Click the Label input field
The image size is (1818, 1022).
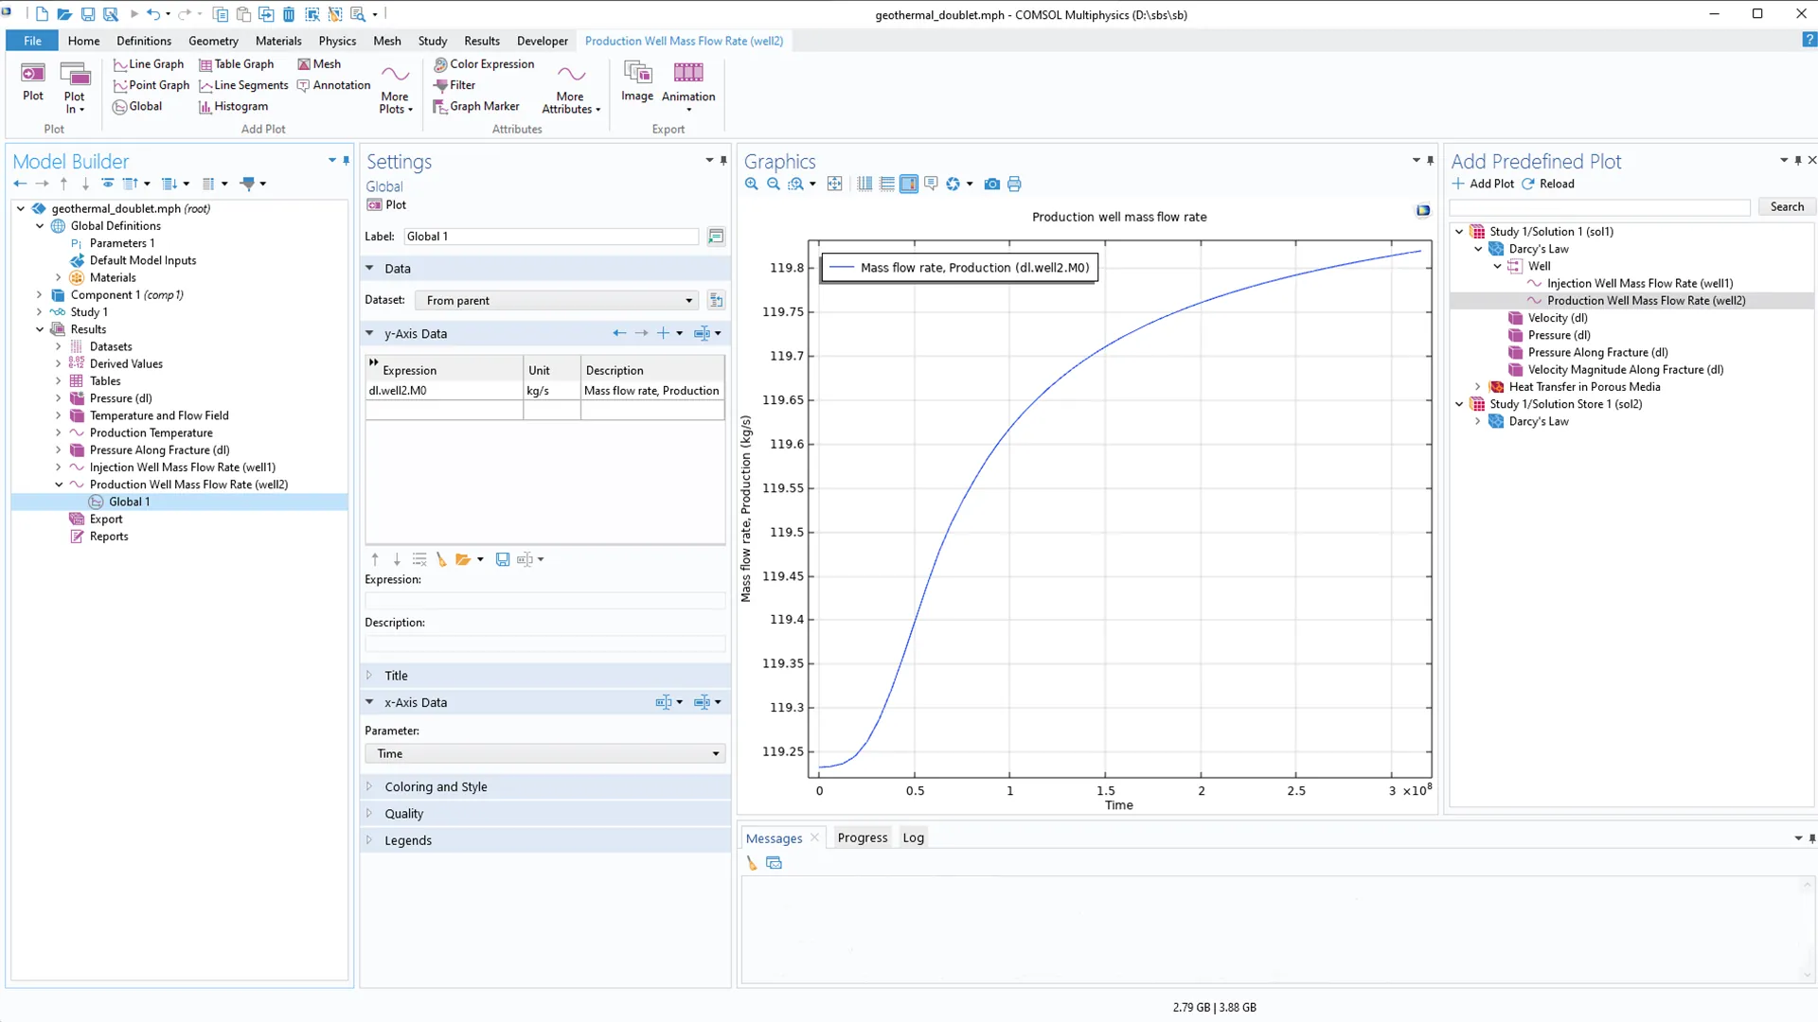pyautogui.click(x=550, y=237)
